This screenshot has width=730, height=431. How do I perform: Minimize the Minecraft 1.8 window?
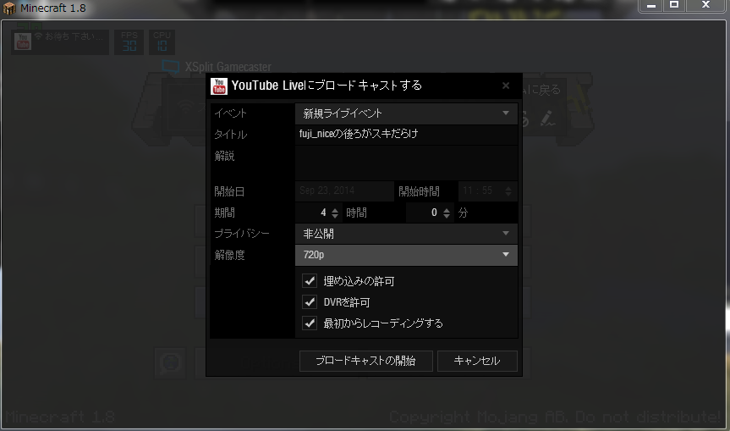(651, 6)
